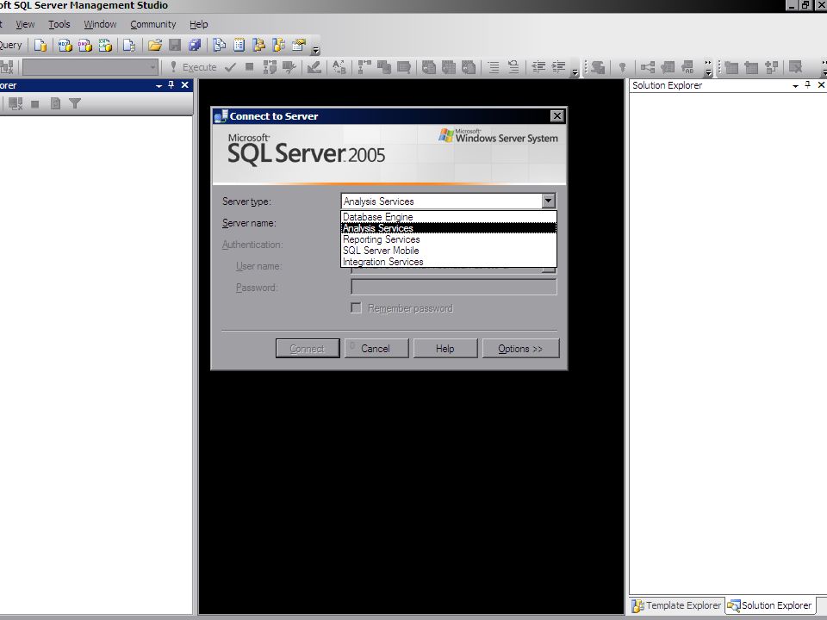Toggle SQLCMD Mode icon
Image resolution: width=827 pixels, height=620 pixels.
(404, 67)
